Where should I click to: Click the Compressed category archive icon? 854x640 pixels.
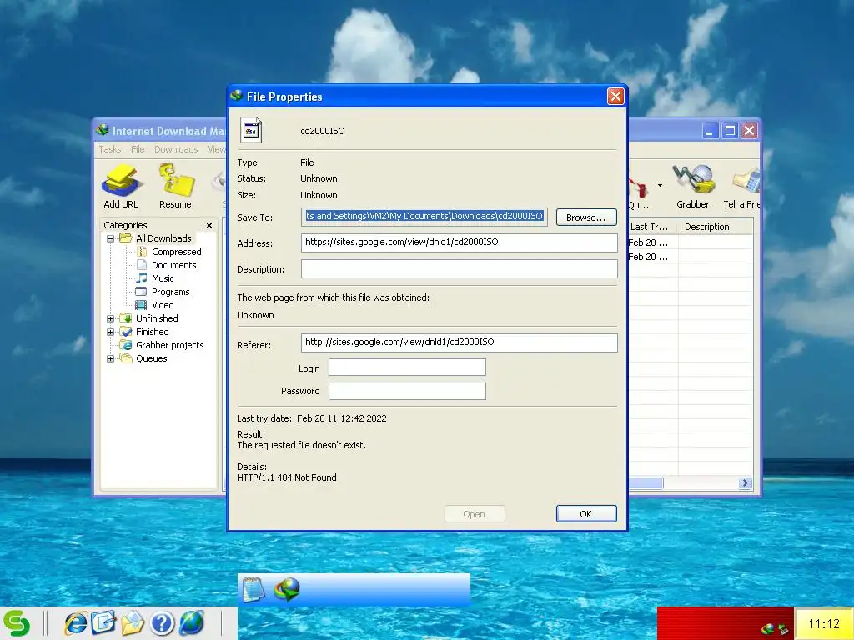142,252
